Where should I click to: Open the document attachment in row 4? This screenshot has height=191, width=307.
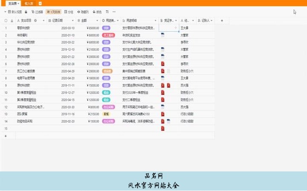(162, 49)
